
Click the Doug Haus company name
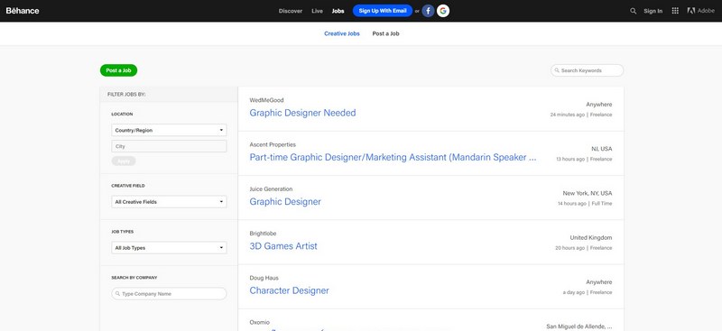(264, 278)
